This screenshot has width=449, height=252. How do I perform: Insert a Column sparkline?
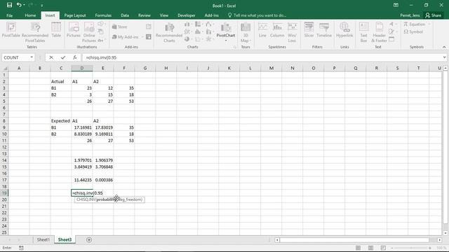tap(277, 30)
